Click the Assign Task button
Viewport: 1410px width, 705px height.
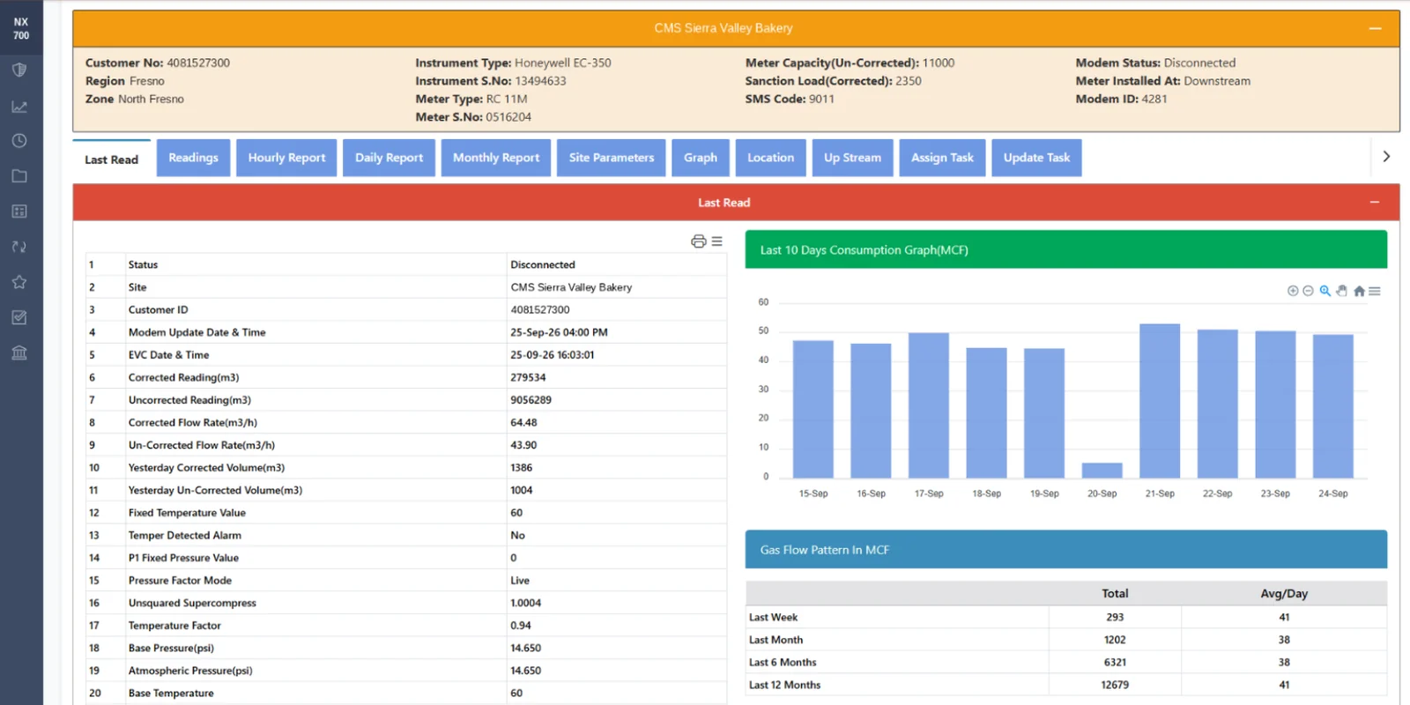[943, 158]
